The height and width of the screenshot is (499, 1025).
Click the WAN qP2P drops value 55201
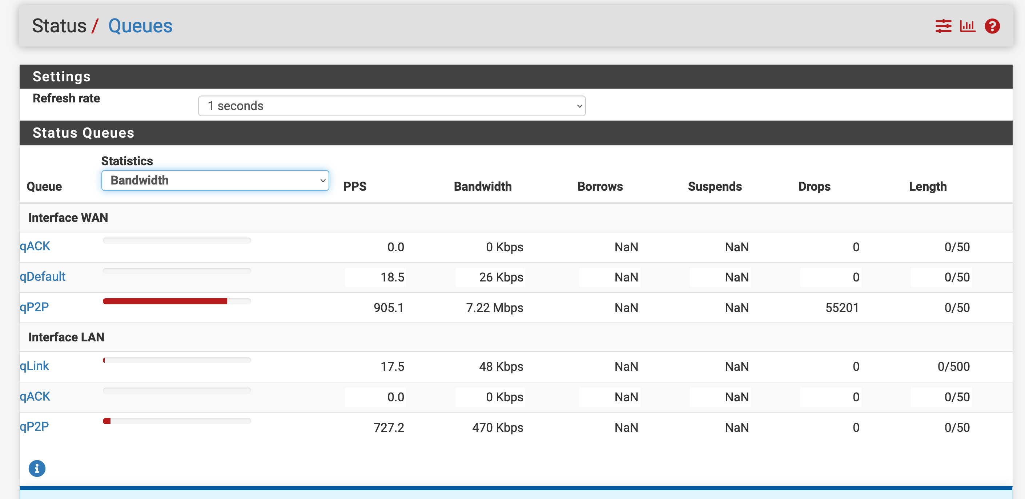point(841,308)
